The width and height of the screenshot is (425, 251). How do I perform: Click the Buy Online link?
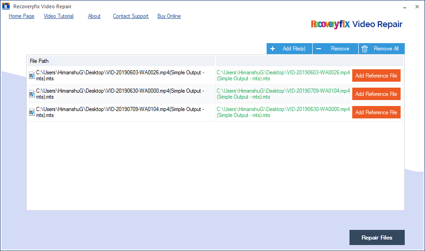pyautogui.click(x=169, y=16)
